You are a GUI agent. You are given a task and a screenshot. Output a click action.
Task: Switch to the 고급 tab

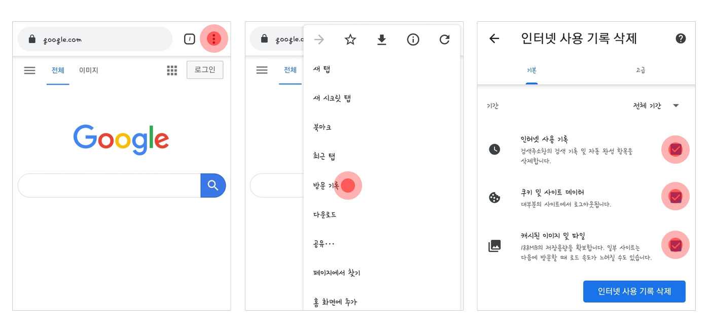click(x=641, y=70)
